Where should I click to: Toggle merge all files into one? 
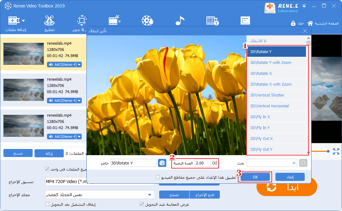point(47,169)
